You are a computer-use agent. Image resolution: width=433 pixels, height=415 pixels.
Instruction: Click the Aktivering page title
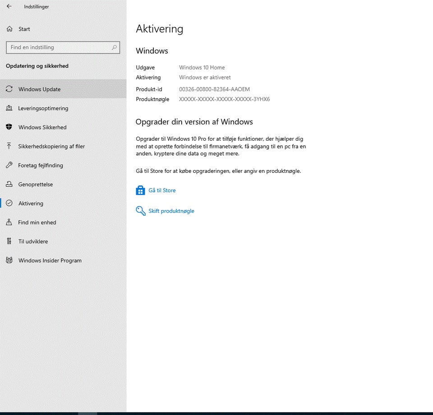[x=159, y=29]
